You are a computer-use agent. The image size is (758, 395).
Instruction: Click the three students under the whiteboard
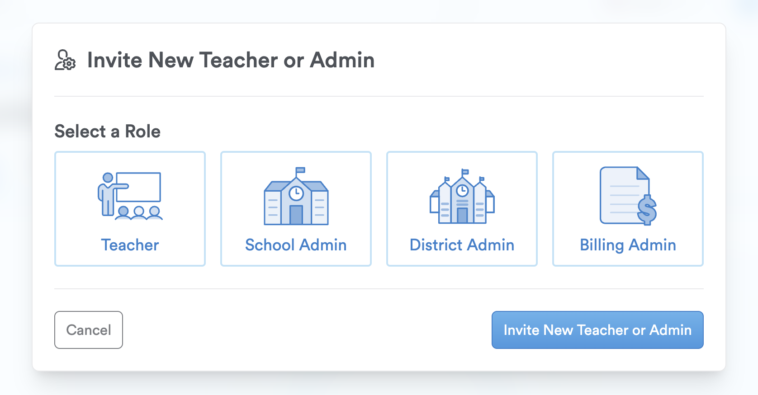click(x=139, y=213)
